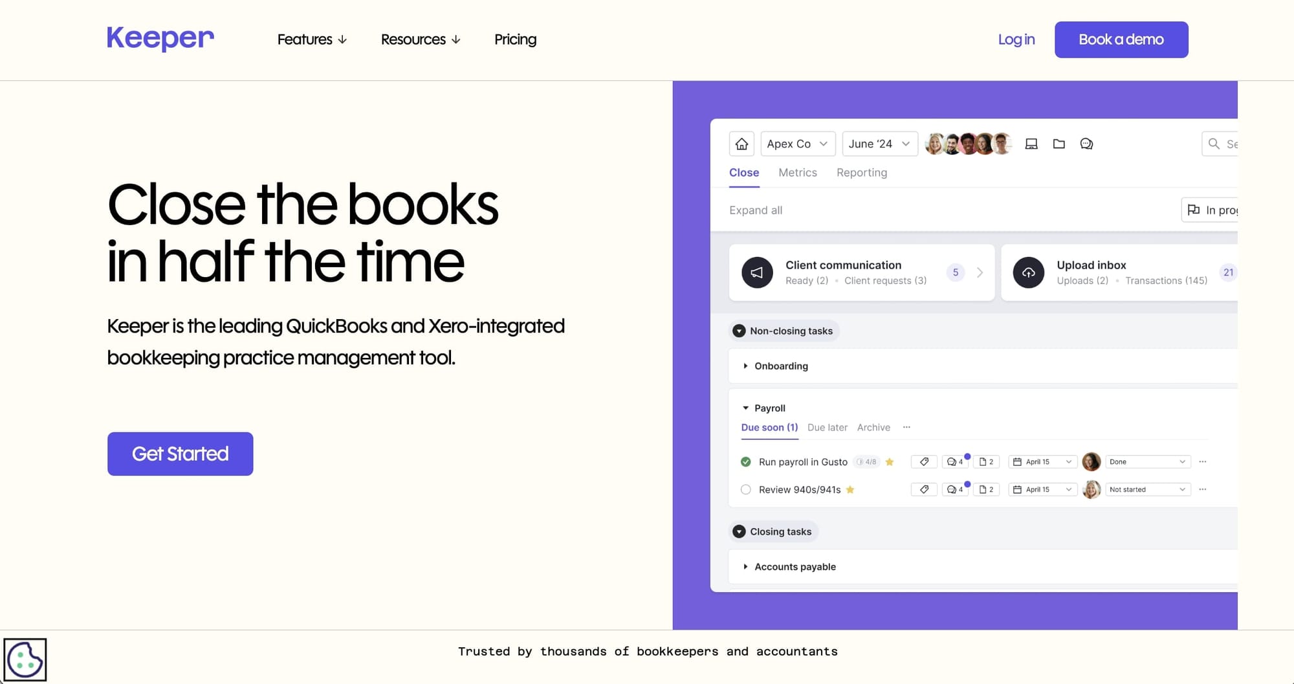Uncheck the Run payroll in Gusto checkmark
This screenshot has width=1294, height=684.
tap(745, 461)
